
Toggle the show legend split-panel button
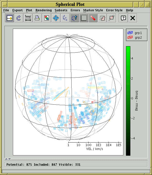10,18
